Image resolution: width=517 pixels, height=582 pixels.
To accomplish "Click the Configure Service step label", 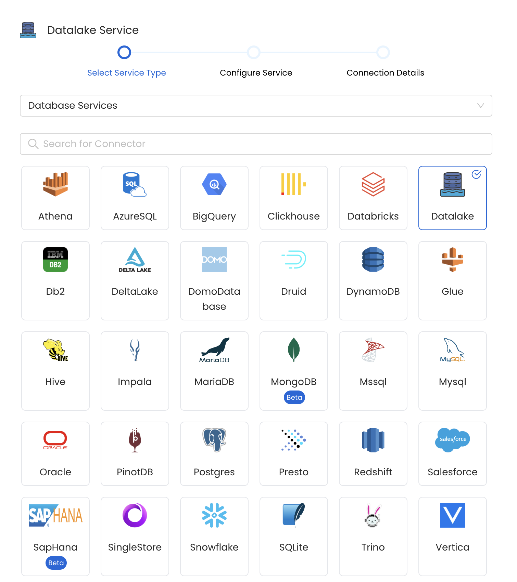I will (256, 73).
